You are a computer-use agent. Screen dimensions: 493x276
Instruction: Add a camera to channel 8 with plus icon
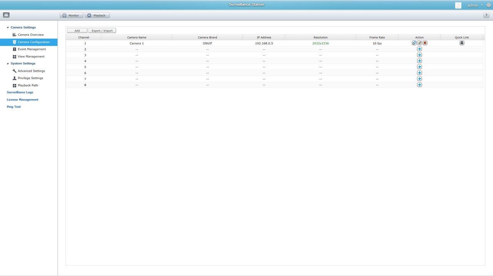[x=419, y=85]
